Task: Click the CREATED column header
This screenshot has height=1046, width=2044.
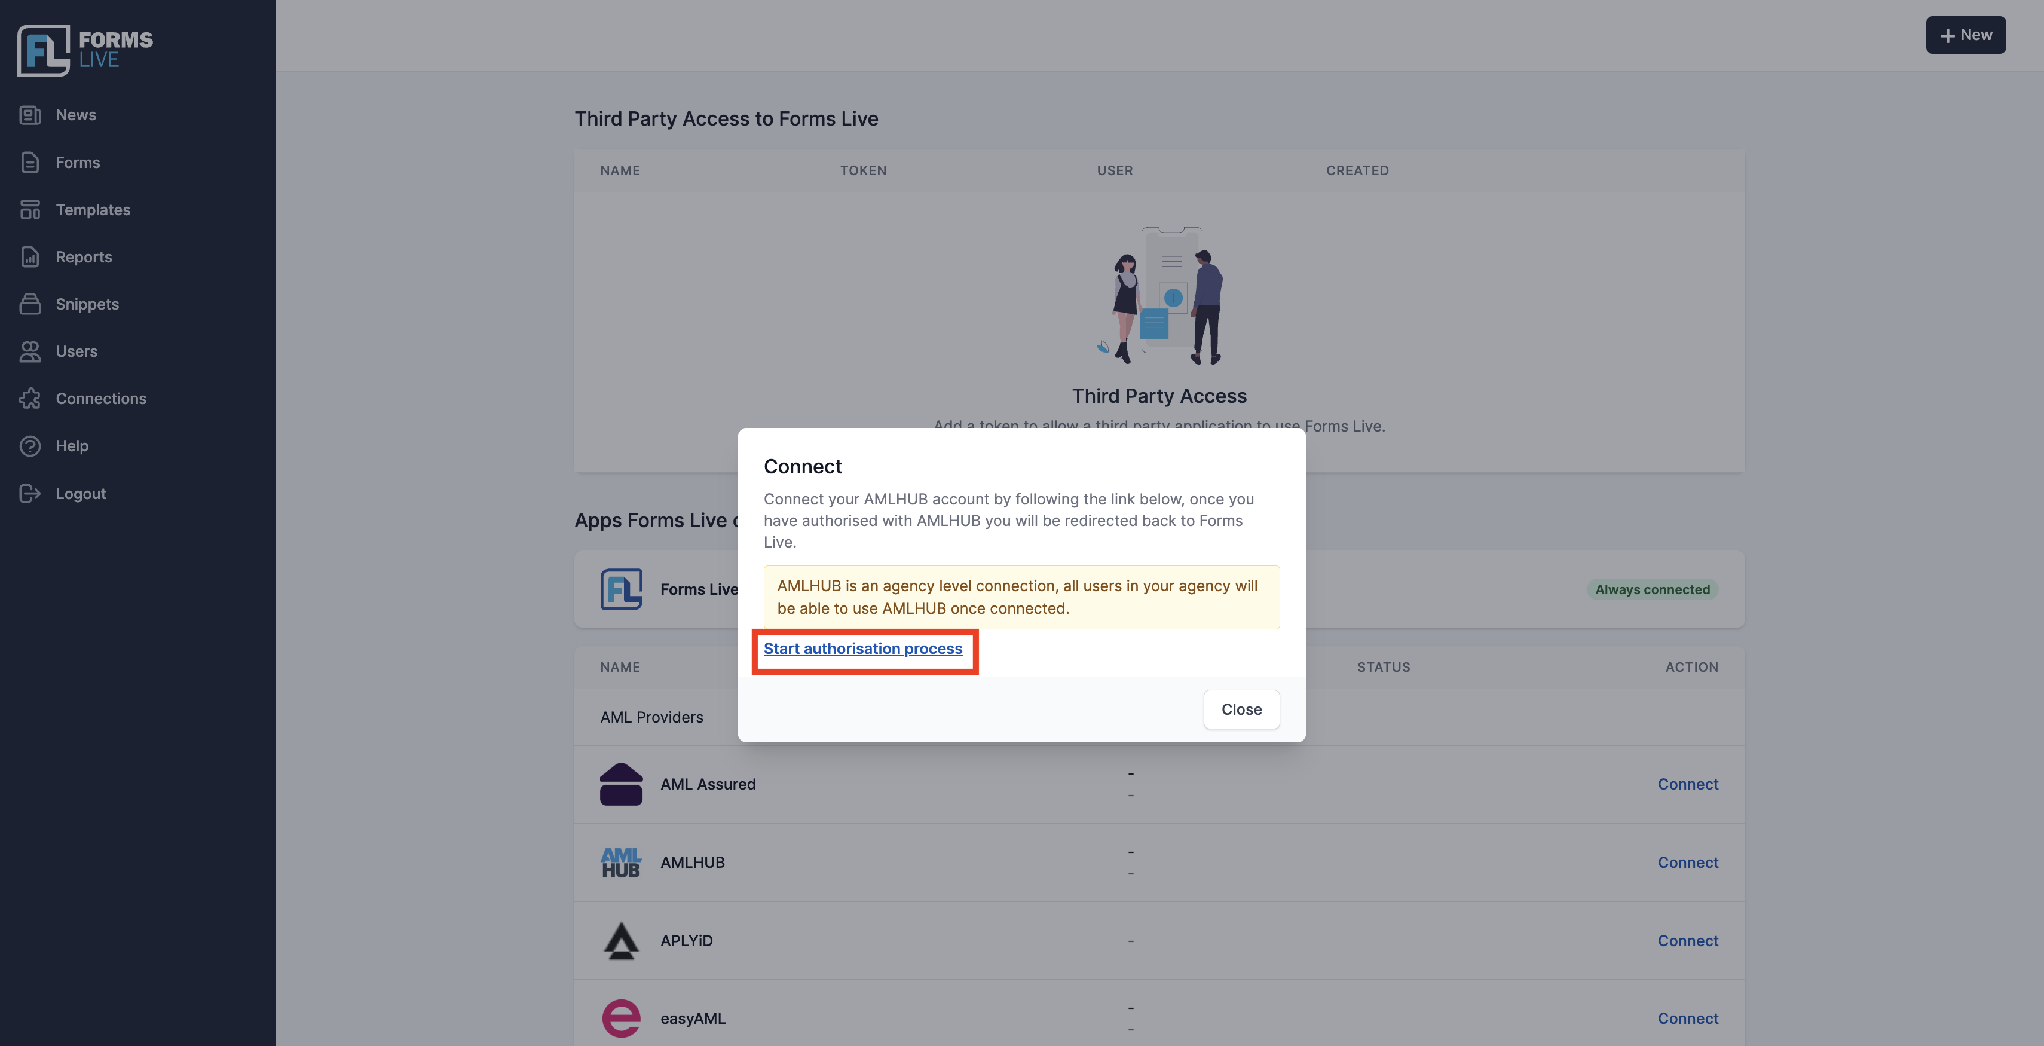Action: pos(1357,170)
